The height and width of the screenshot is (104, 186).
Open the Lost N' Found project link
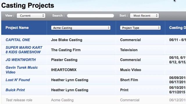coord(18,80)
